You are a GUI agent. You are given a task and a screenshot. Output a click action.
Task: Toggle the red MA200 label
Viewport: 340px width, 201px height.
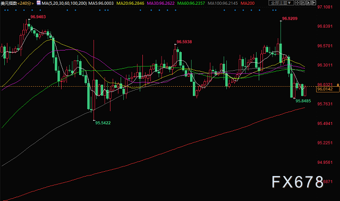click(x=248, y=3)
